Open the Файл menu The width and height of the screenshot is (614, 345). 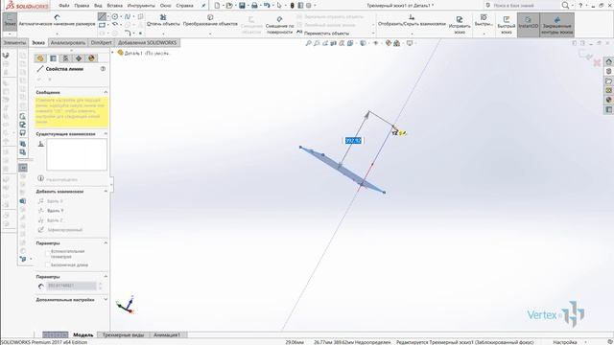coord(64,6)
